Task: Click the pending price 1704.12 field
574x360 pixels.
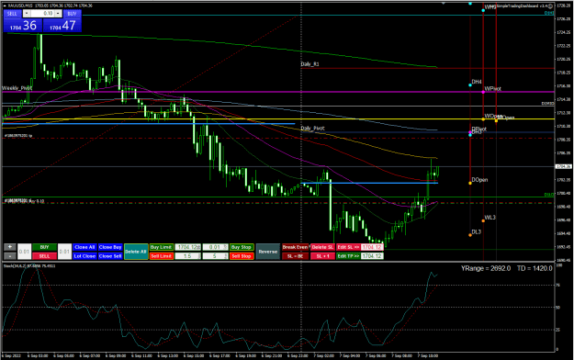Action: (x=187, y=247)
